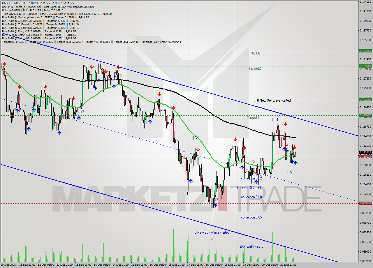Click the green 0.133250 price tag
Screen dimensions: 373x268
(x=365, y=51)
